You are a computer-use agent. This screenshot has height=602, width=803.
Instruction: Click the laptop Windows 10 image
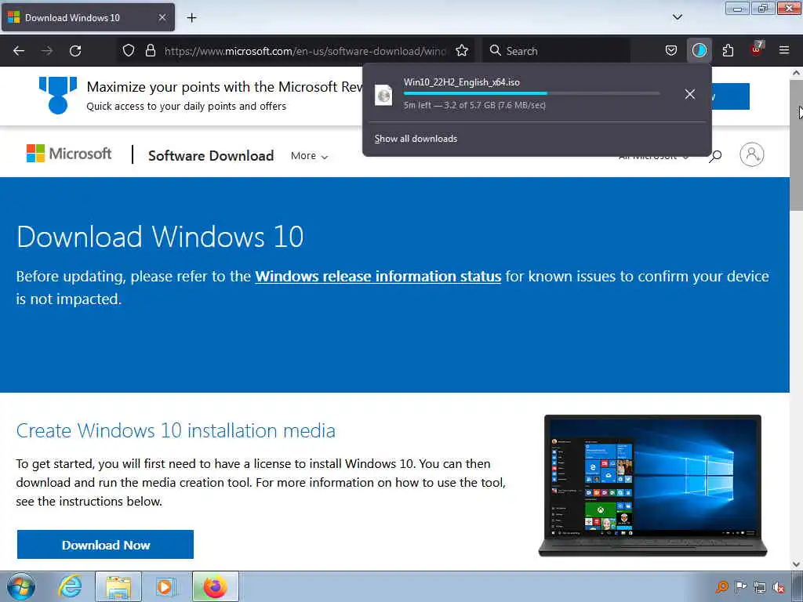pos(653,486)
